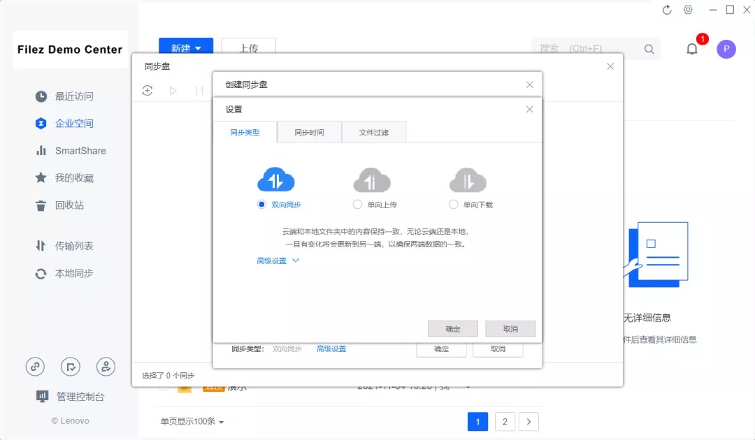Open the 最近访问 clock icon
Viewport: 755px width, 440px height.
(41, 96)
